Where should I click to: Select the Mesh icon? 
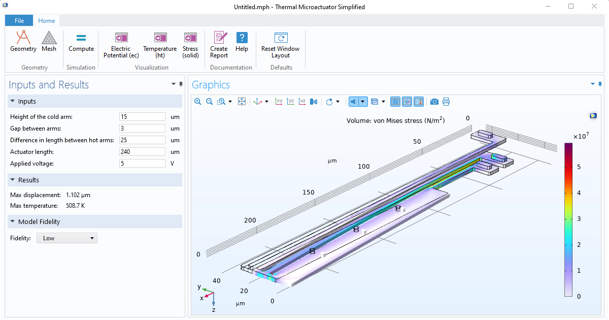[x=49, y=38]
